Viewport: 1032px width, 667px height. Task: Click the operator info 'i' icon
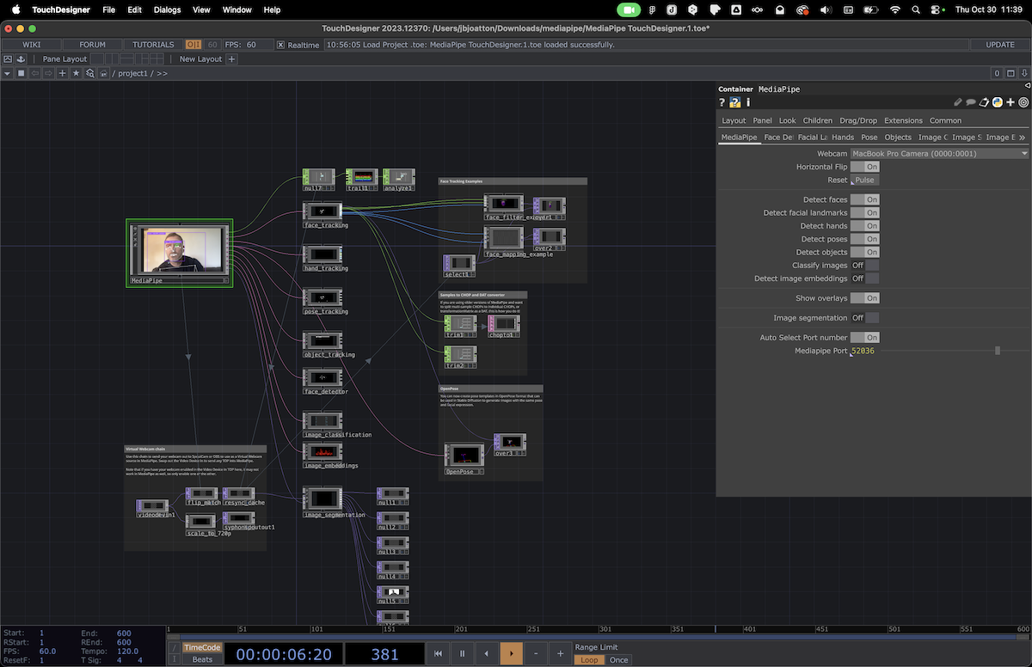747,102
